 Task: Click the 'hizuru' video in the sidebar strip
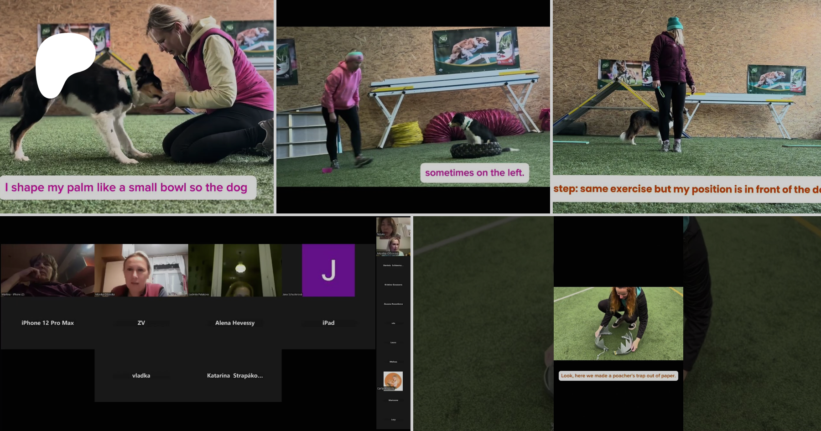click(393, 226)
